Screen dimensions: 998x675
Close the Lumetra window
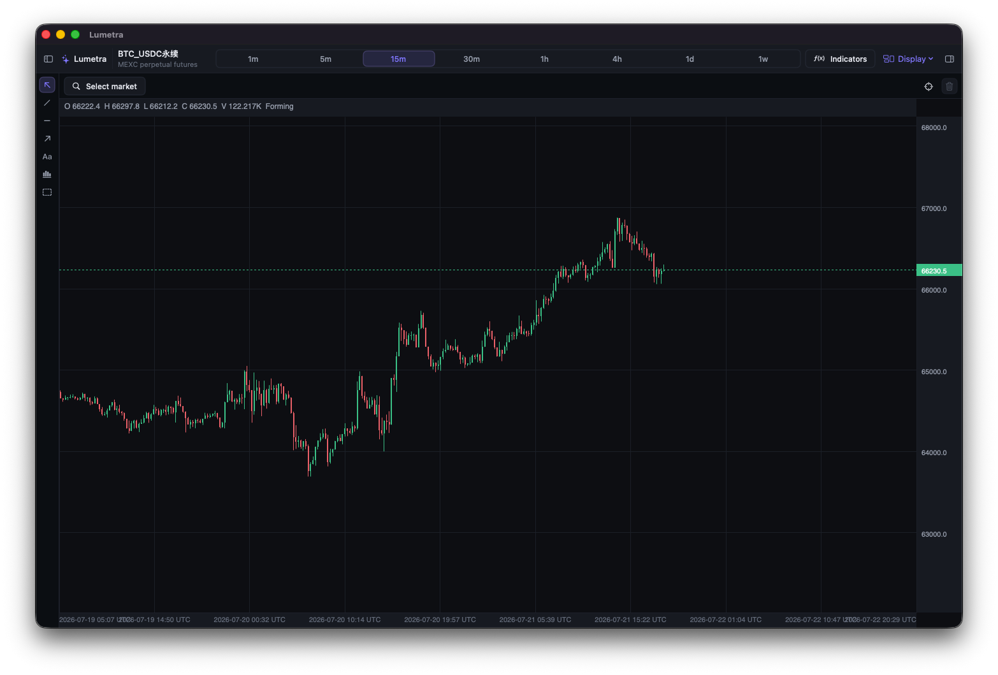(x=46, y=34)
